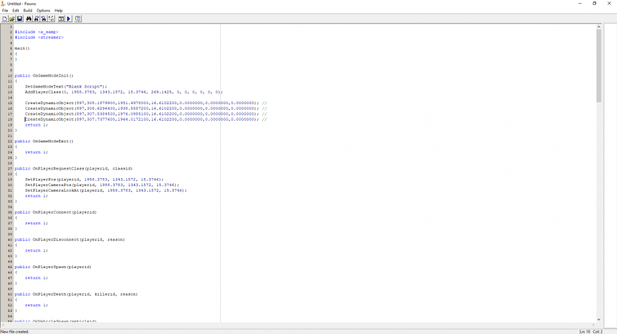Click the help question mark toolbar icon
The height and width of the screenshot is (334, 617).
(78, 18)
